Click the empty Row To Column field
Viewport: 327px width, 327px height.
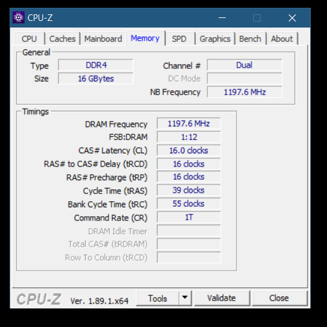tap(189, 258)
